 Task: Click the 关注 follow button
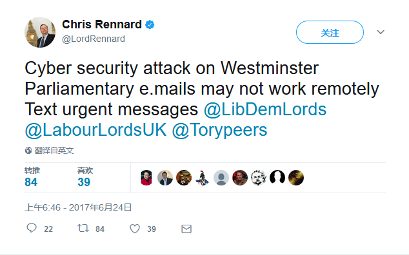[330, 32]
